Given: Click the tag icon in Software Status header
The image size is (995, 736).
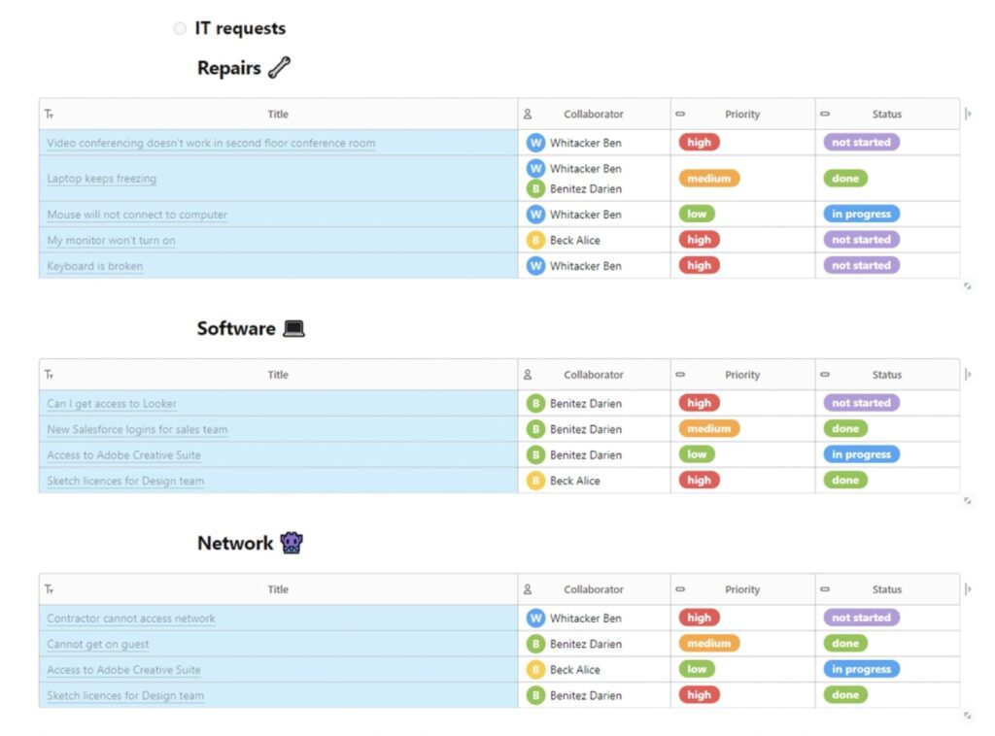Looking at the screenshot, I should pyautogui.click(x=825, y=375).
